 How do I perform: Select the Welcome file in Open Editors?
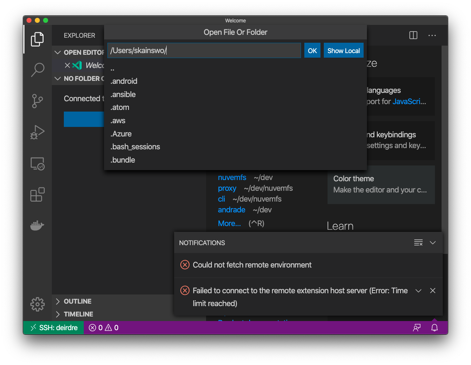tap(94, 65)
